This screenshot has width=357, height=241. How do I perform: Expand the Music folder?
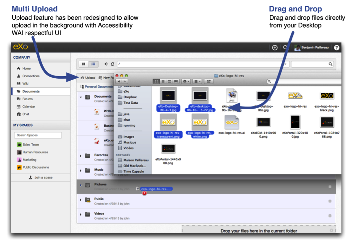81,170
